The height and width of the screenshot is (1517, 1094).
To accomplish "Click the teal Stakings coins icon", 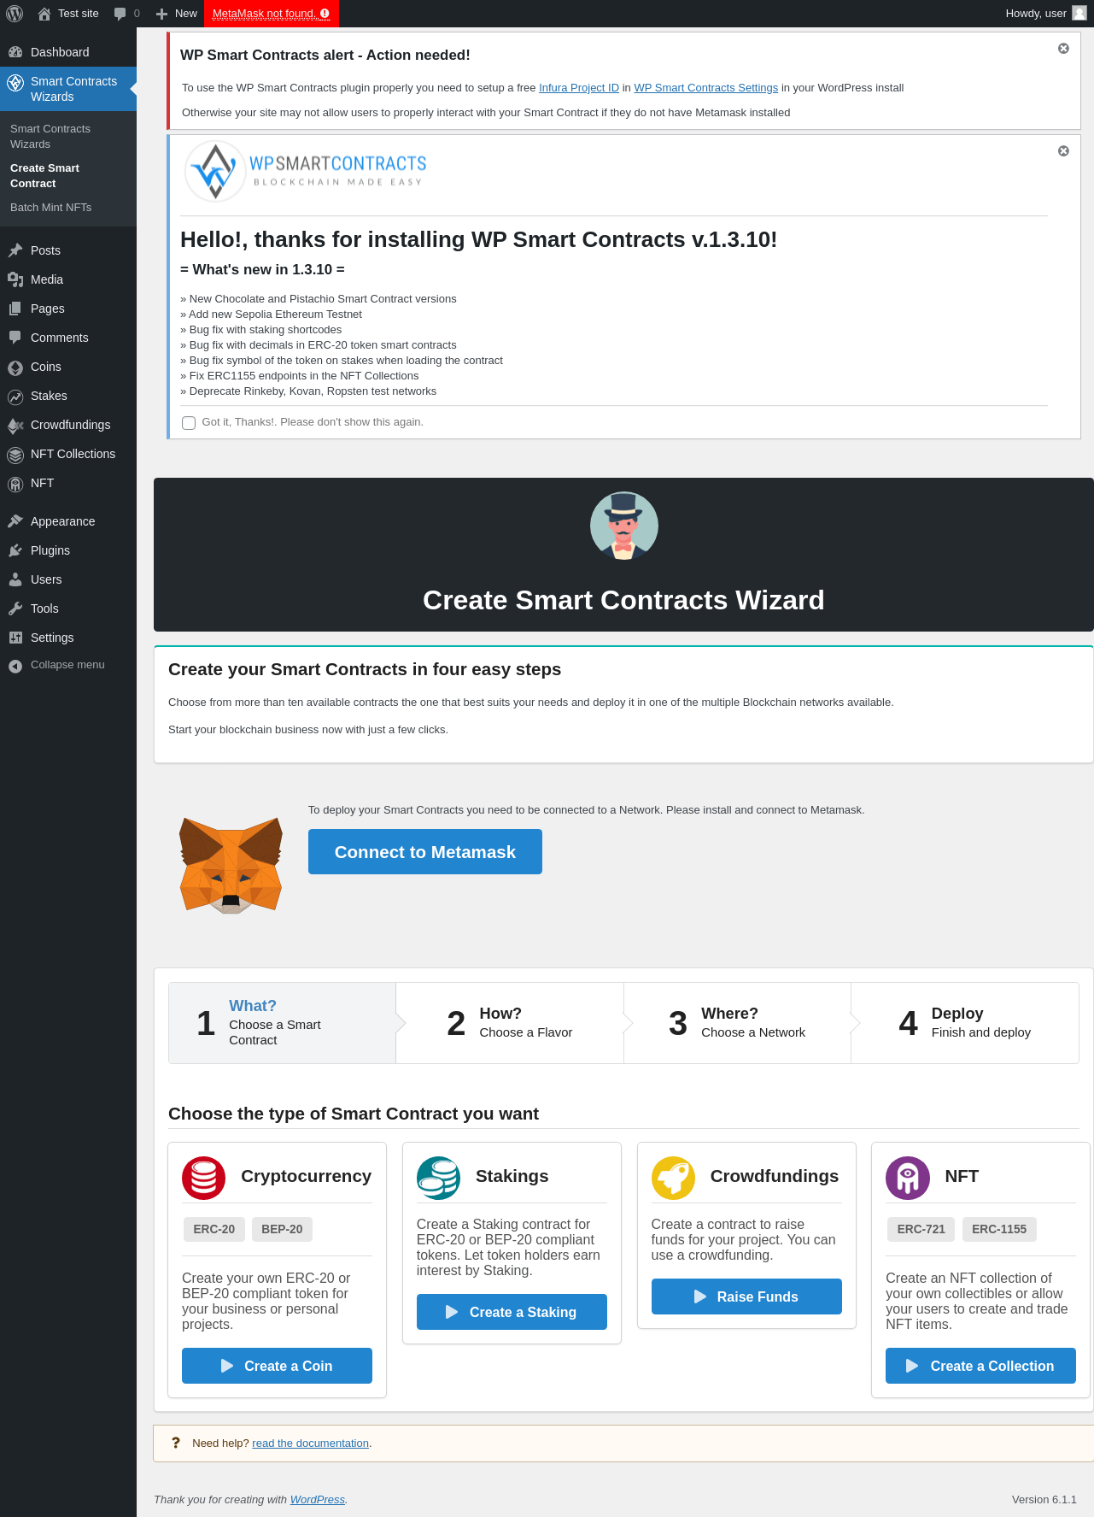I will [x=439, y=1178].
